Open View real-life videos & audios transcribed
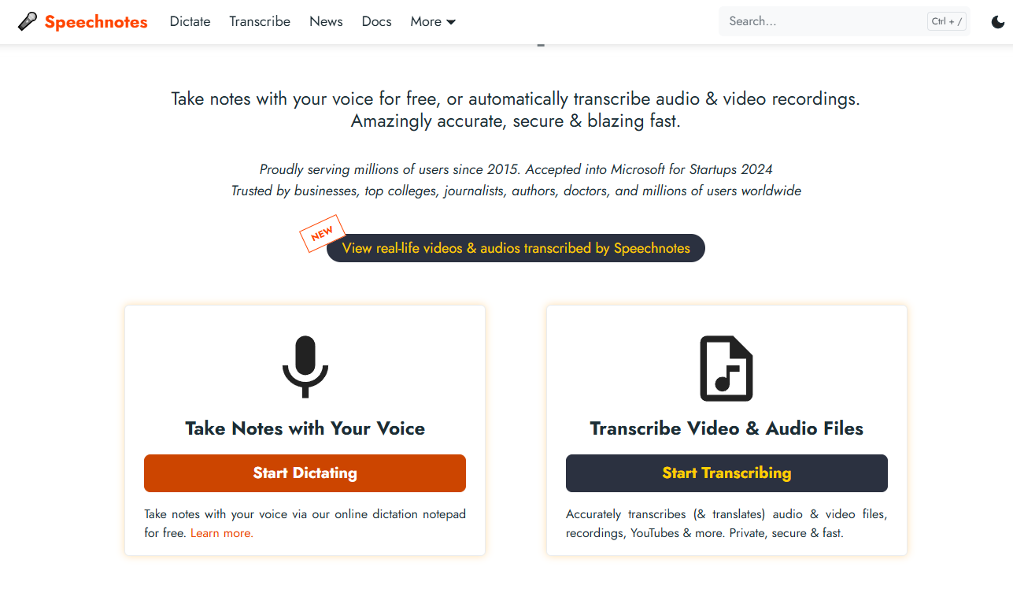1013x593 pixels. click(x=516, y=248)
